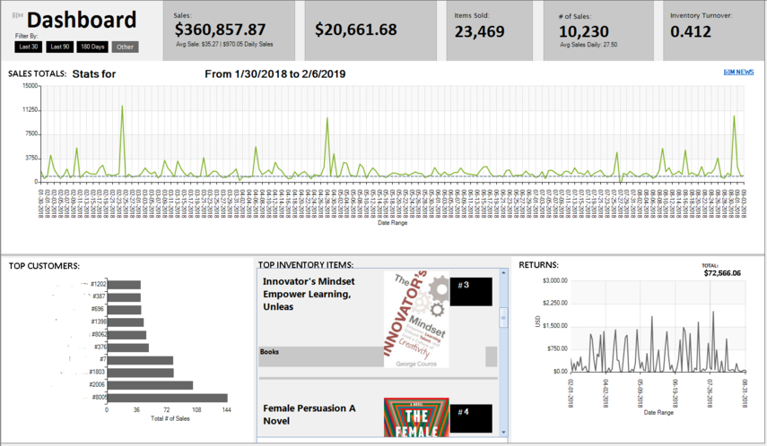
Task: Click Innovator's Mindset book cover thumbnail
Action: point(416,319)
